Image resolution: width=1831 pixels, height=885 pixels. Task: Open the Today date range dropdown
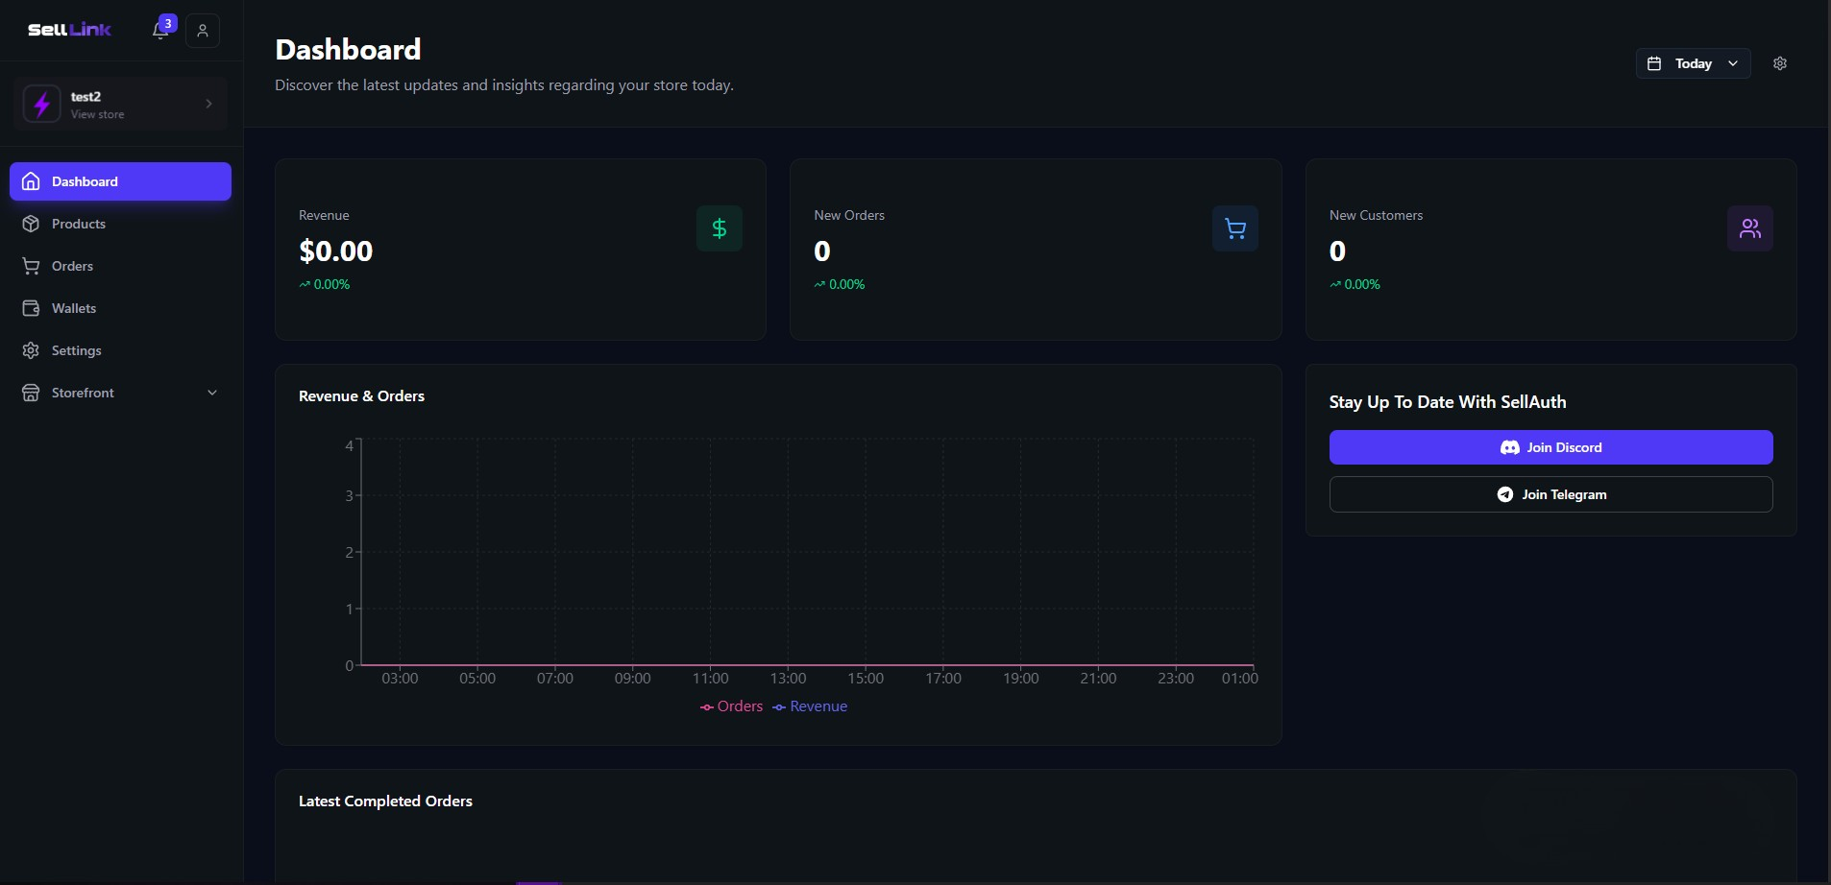(x=1692, y=62)
